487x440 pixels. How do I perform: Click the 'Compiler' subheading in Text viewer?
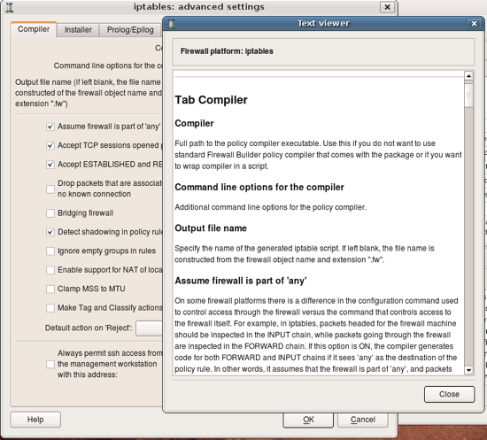[x=194, y=124]
